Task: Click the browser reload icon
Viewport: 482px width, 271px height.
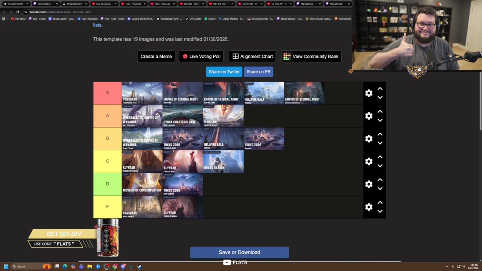Action: click(x=18, y=12)
